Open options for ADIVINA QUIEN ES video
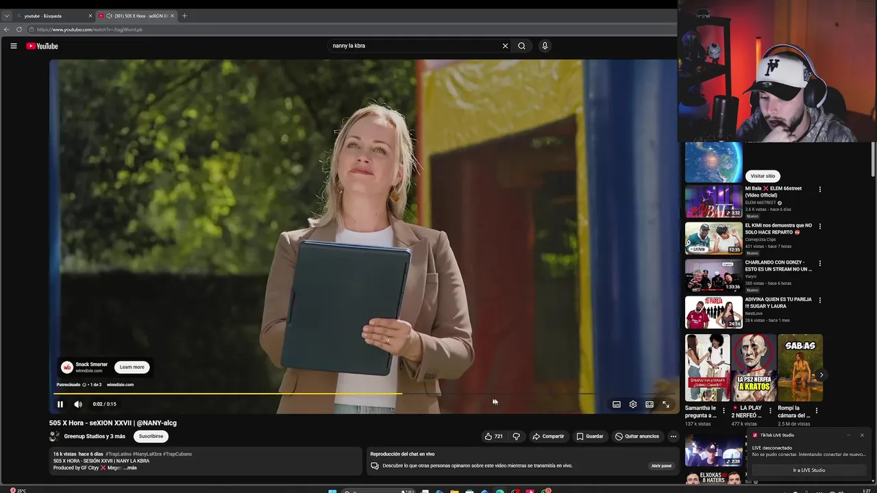 point(820,300)
